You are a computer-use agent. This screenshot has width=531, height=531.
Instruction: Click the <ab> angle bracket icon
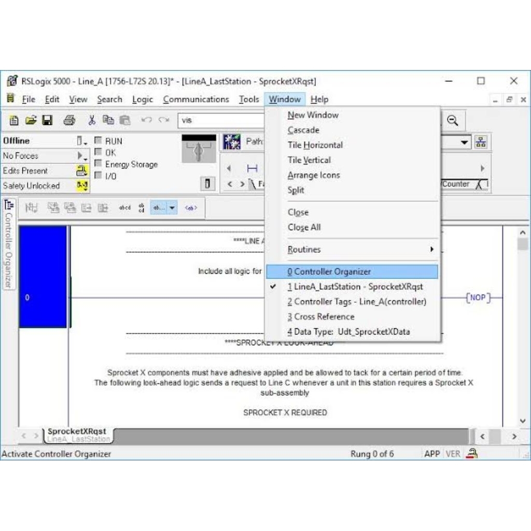tap(191, 207)
